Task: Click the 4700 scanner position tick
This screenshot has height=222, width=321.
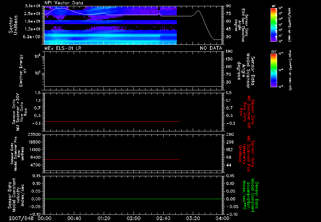Action: (x=35, y=165)
